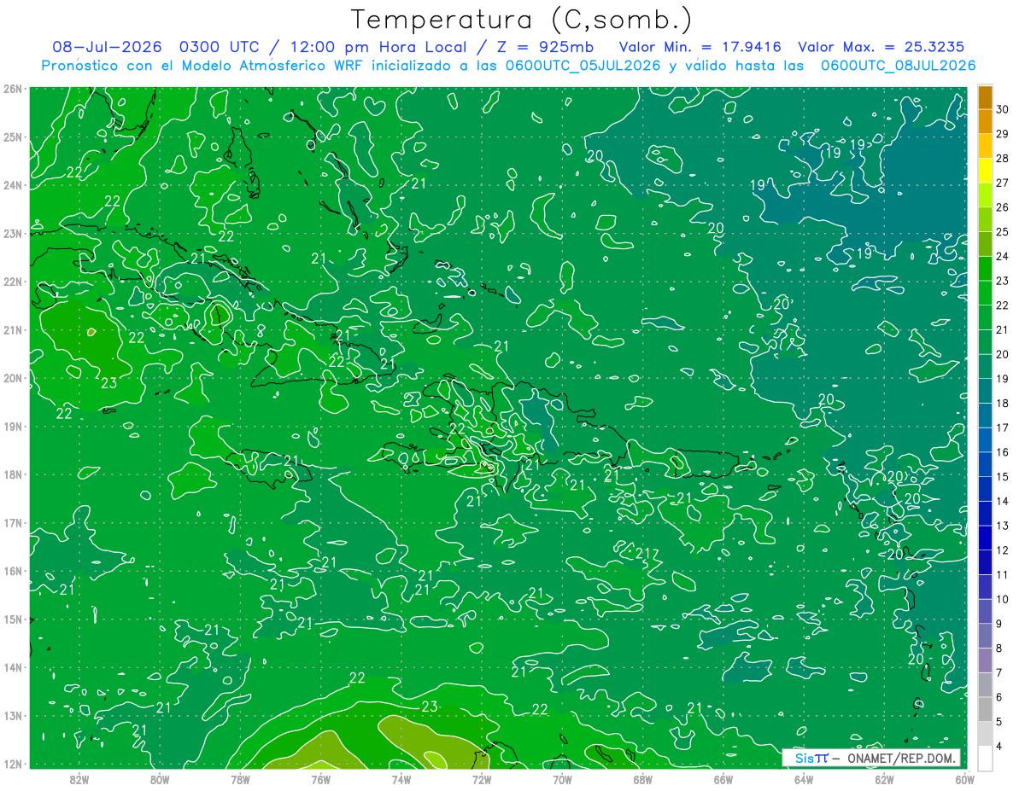Click the '68W' longitude axis label
The image size is (1025, 791).
tap(642, 779)
